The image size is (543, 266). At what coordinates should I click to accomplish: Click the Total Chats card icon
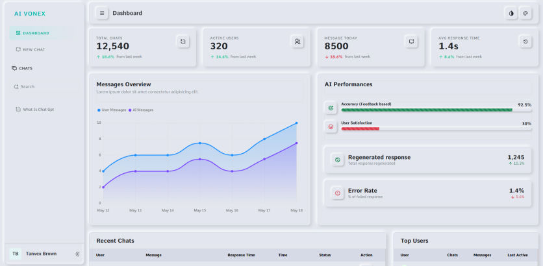click(183, 42)
